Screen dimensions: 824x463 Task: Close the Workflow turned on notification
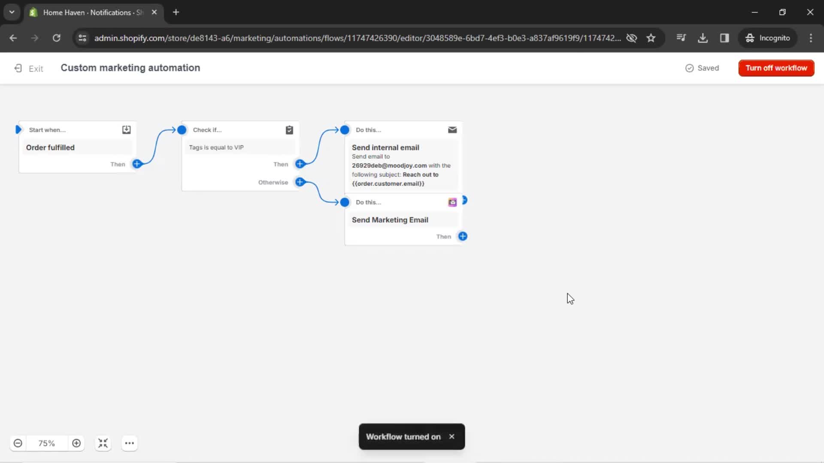(452, 436)
